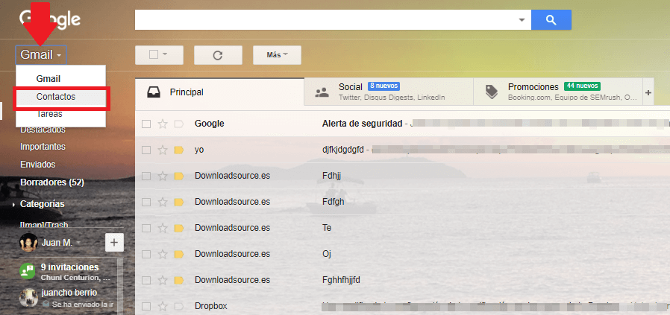Toggle importance marker on yo email

178,150
